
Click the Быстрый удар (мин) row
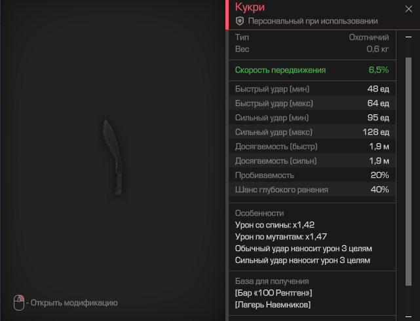(312, 89)
